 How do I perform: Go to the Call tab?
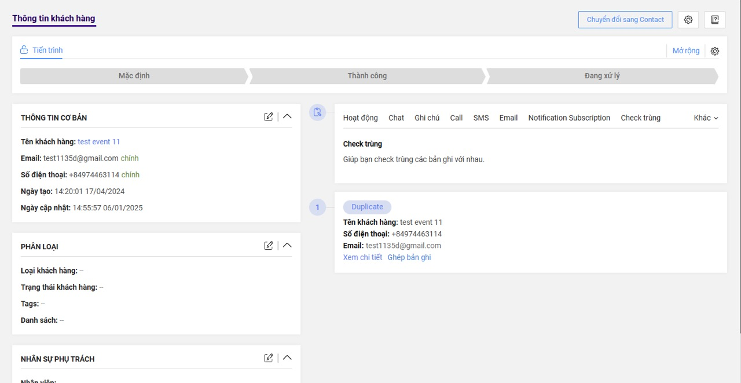tap(457, 118)
